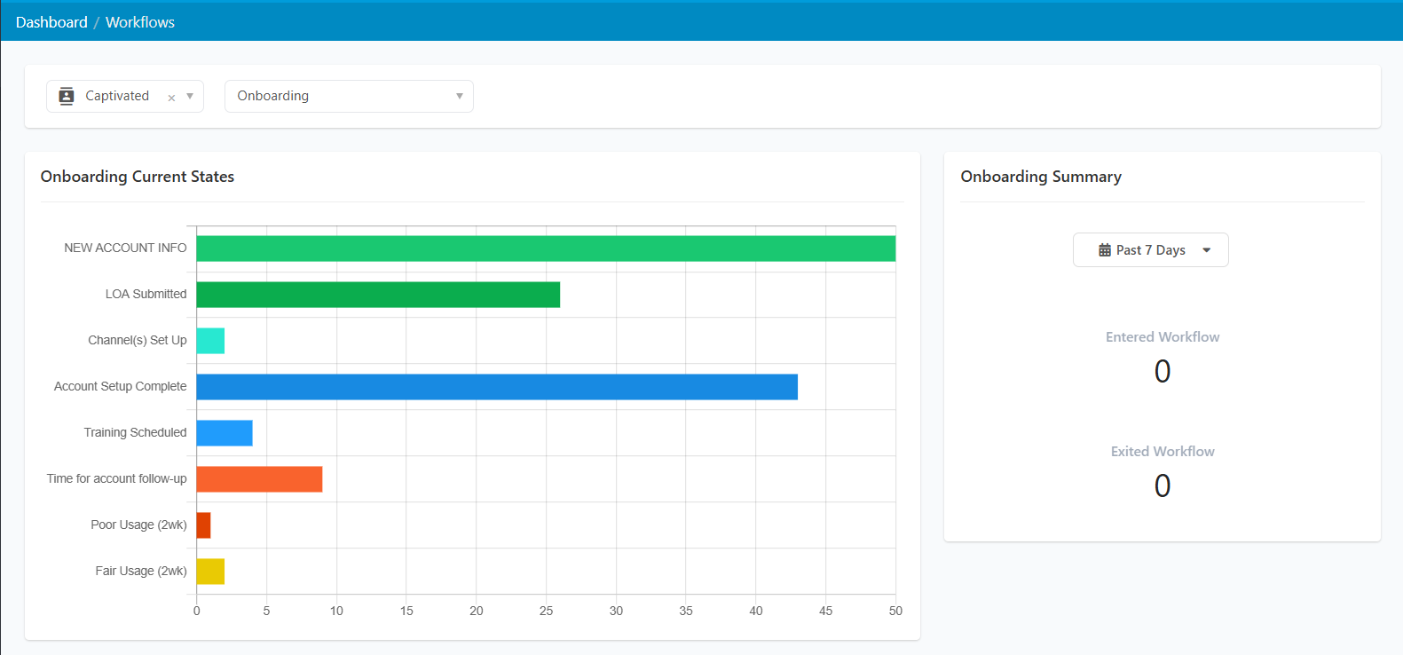The height and width of the screenshot is (655, 1403).
Task: Click the "NEW ACCOUNT INFO" axis label
Action: (125, 248)
